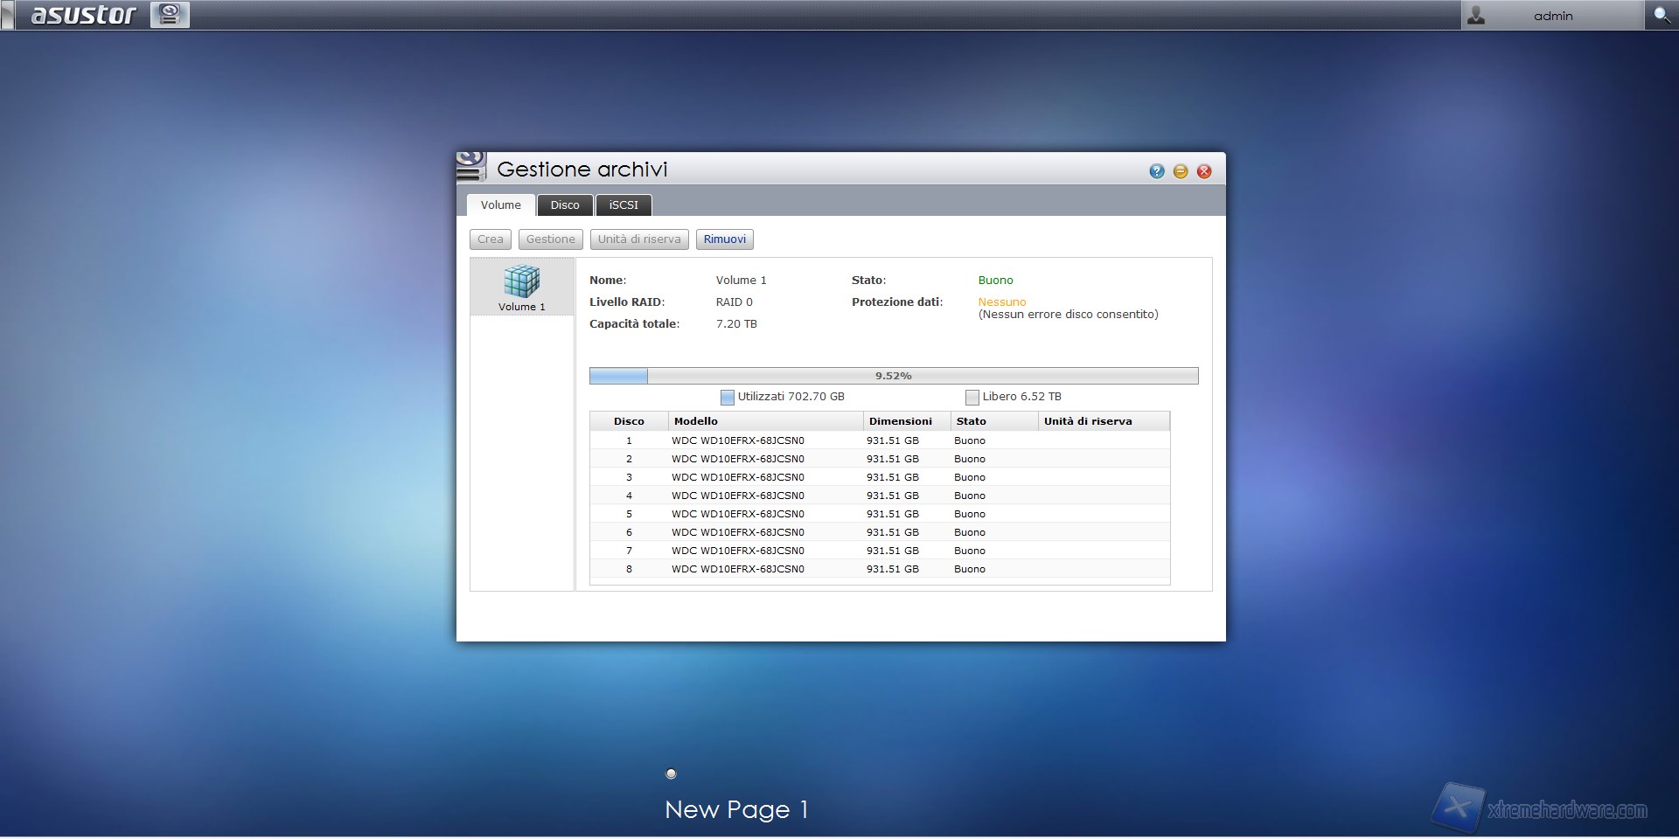This screenshot has height=839, width=1679.
Task: Click the admin user avatar icon
Action: [x=1476, y=16]
